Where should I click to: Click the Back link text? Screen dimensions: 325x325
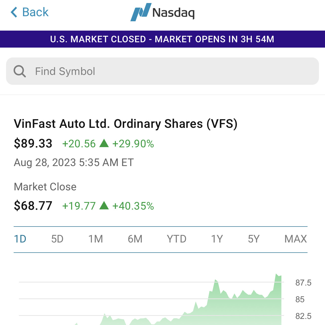click(35, 12)
